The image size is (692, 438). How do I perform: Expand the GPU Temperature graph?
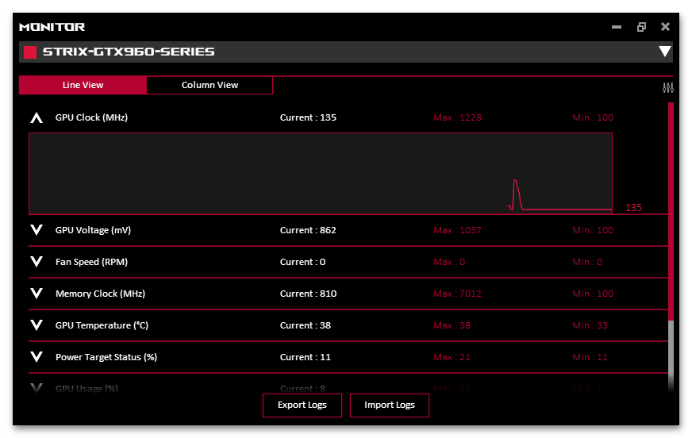click(36, 325)
